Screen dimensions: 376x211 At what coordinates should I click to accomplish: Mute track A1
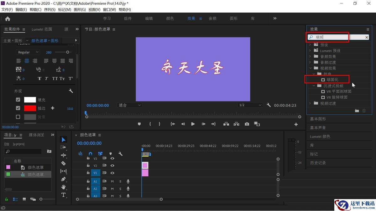tap(112, 181)
